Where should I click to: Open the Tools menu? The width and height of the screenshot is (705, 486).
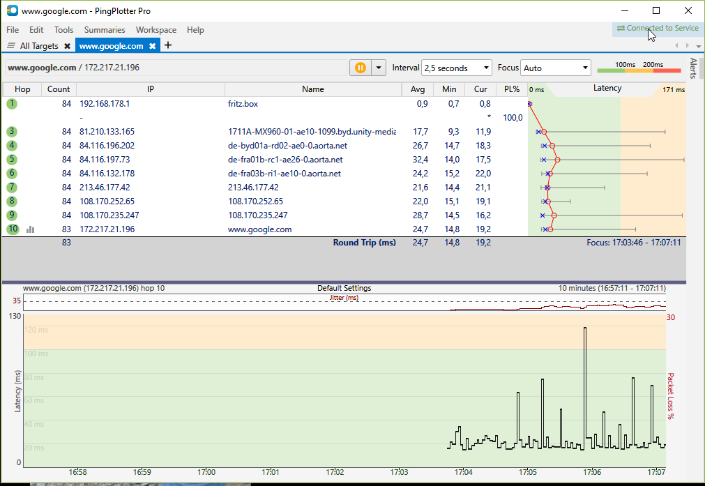tap(63, 30)
